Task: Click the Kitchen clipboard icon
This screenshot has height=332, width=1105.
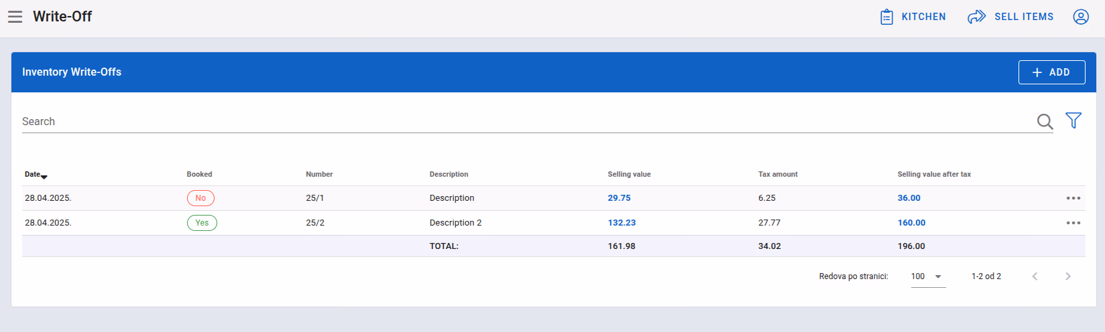Action: pos(886,17)
